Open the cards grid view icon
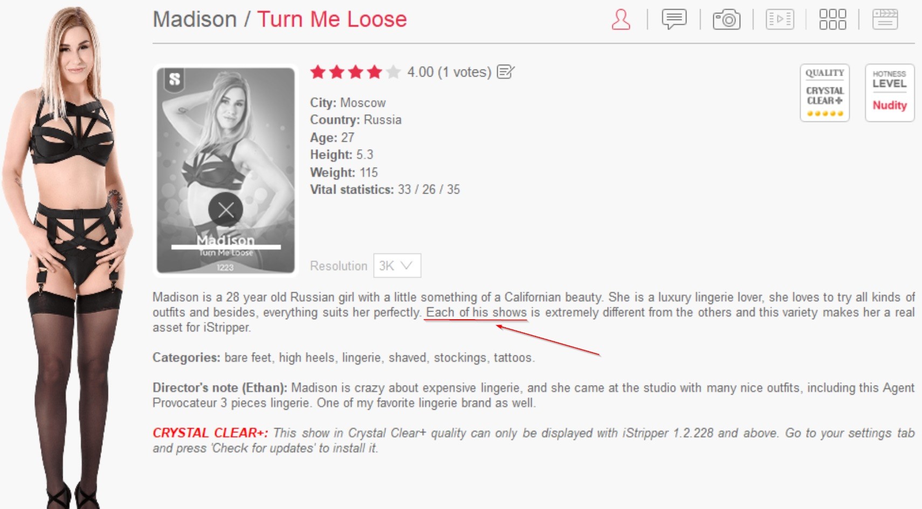Screen dimensions: 922x509 (x=832, y=19)
